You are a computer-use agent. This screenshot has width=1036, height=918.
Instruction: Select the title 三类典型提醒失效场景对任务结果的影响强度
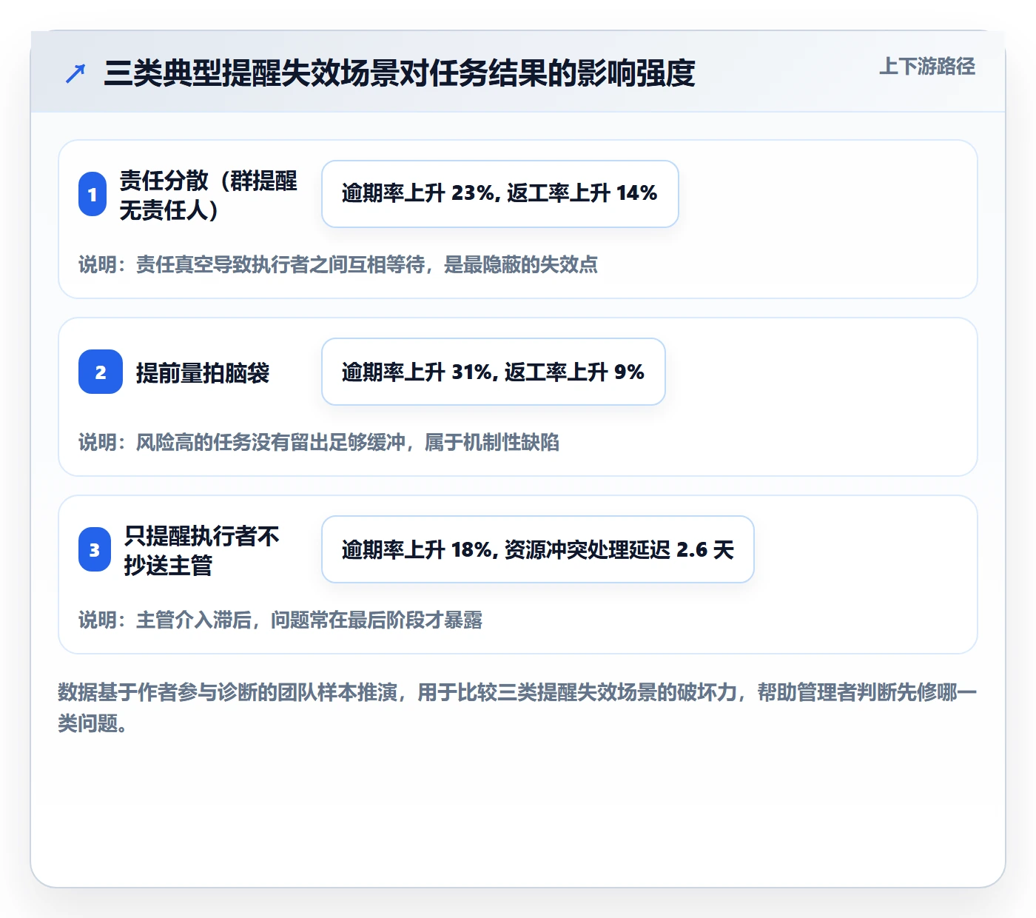[x=400, y=73]
